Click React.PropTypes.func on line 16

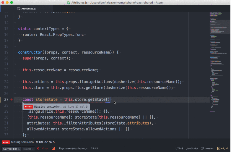coord(62,35)
